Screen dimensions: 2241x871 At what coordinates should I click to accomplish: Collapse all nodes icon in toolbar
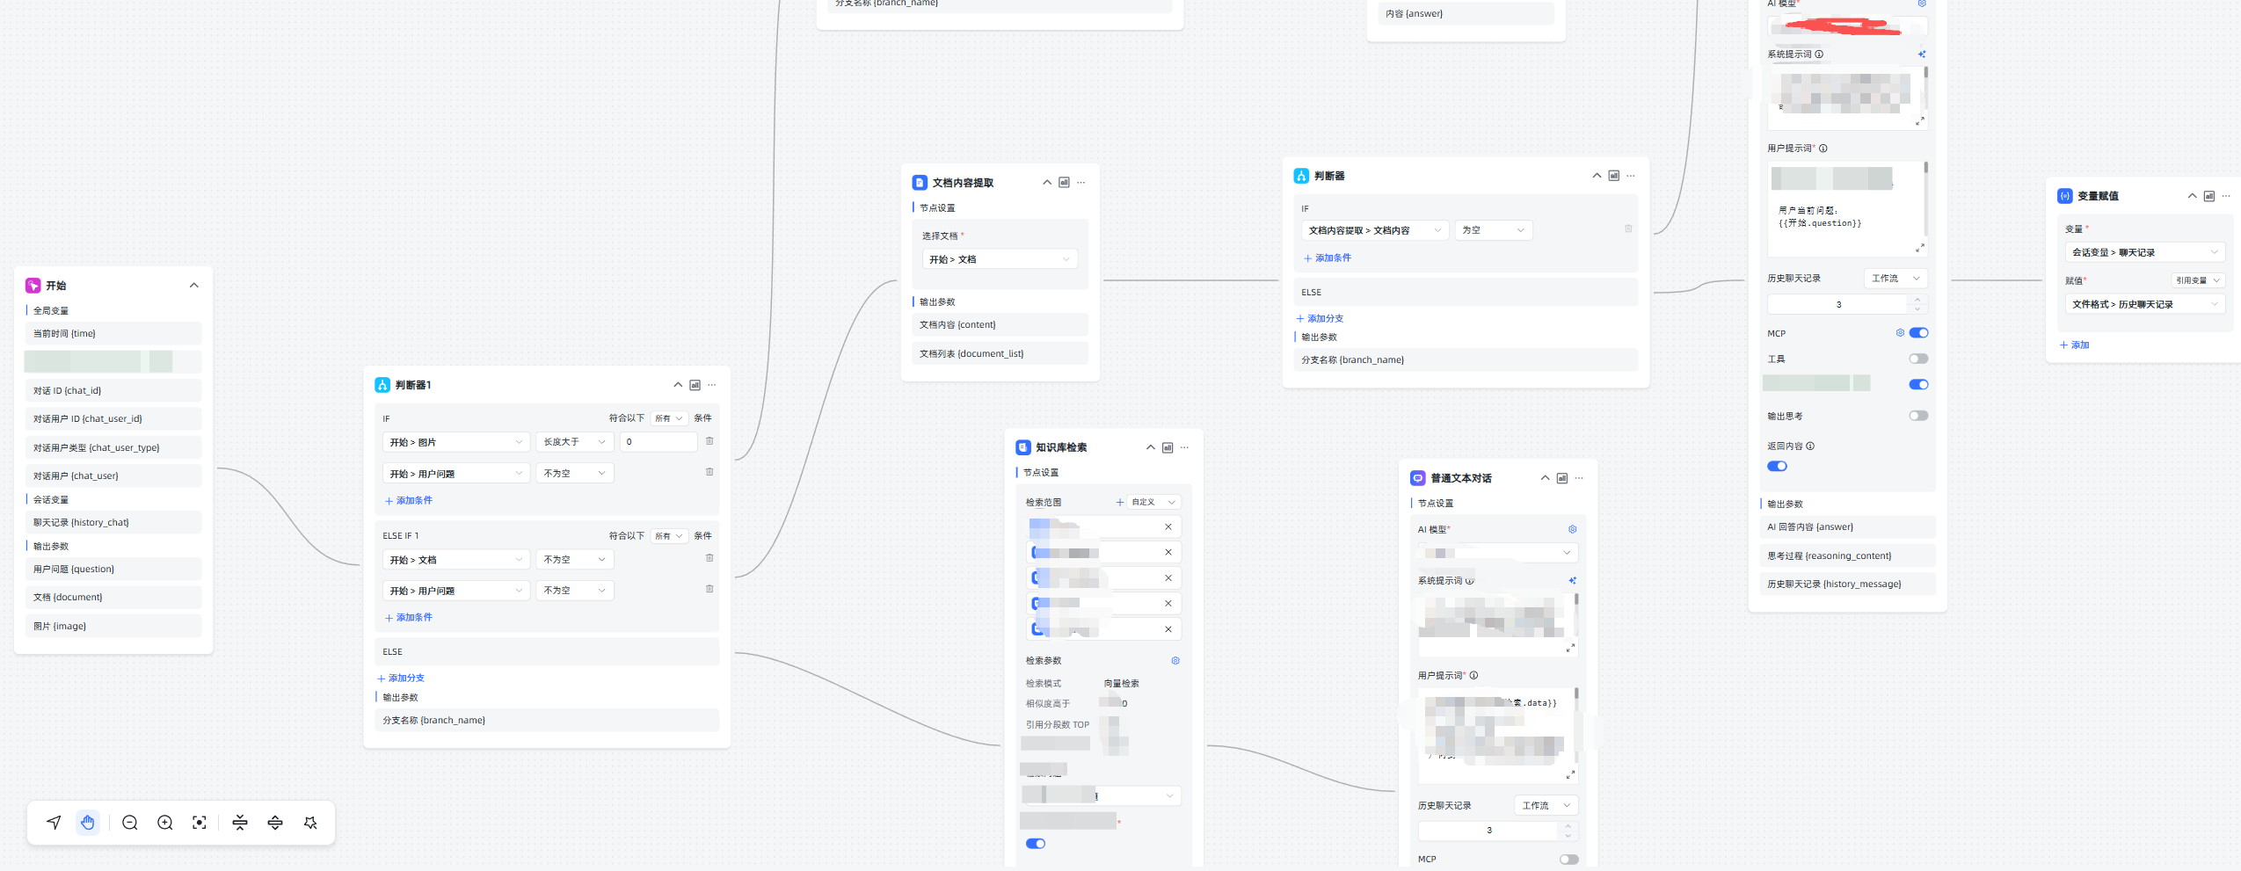[x=240, y=823]
